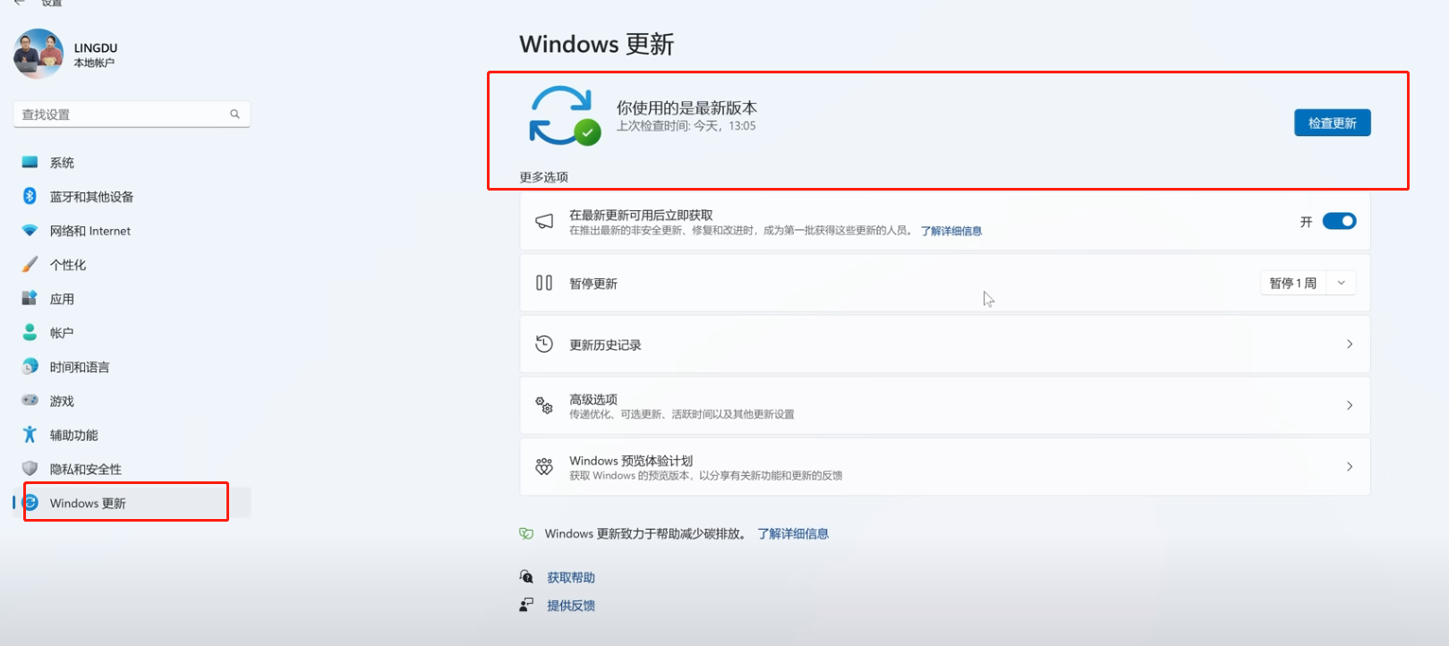
Task: Click the magnifier icon in search box
Action: [x=235, y=115]
